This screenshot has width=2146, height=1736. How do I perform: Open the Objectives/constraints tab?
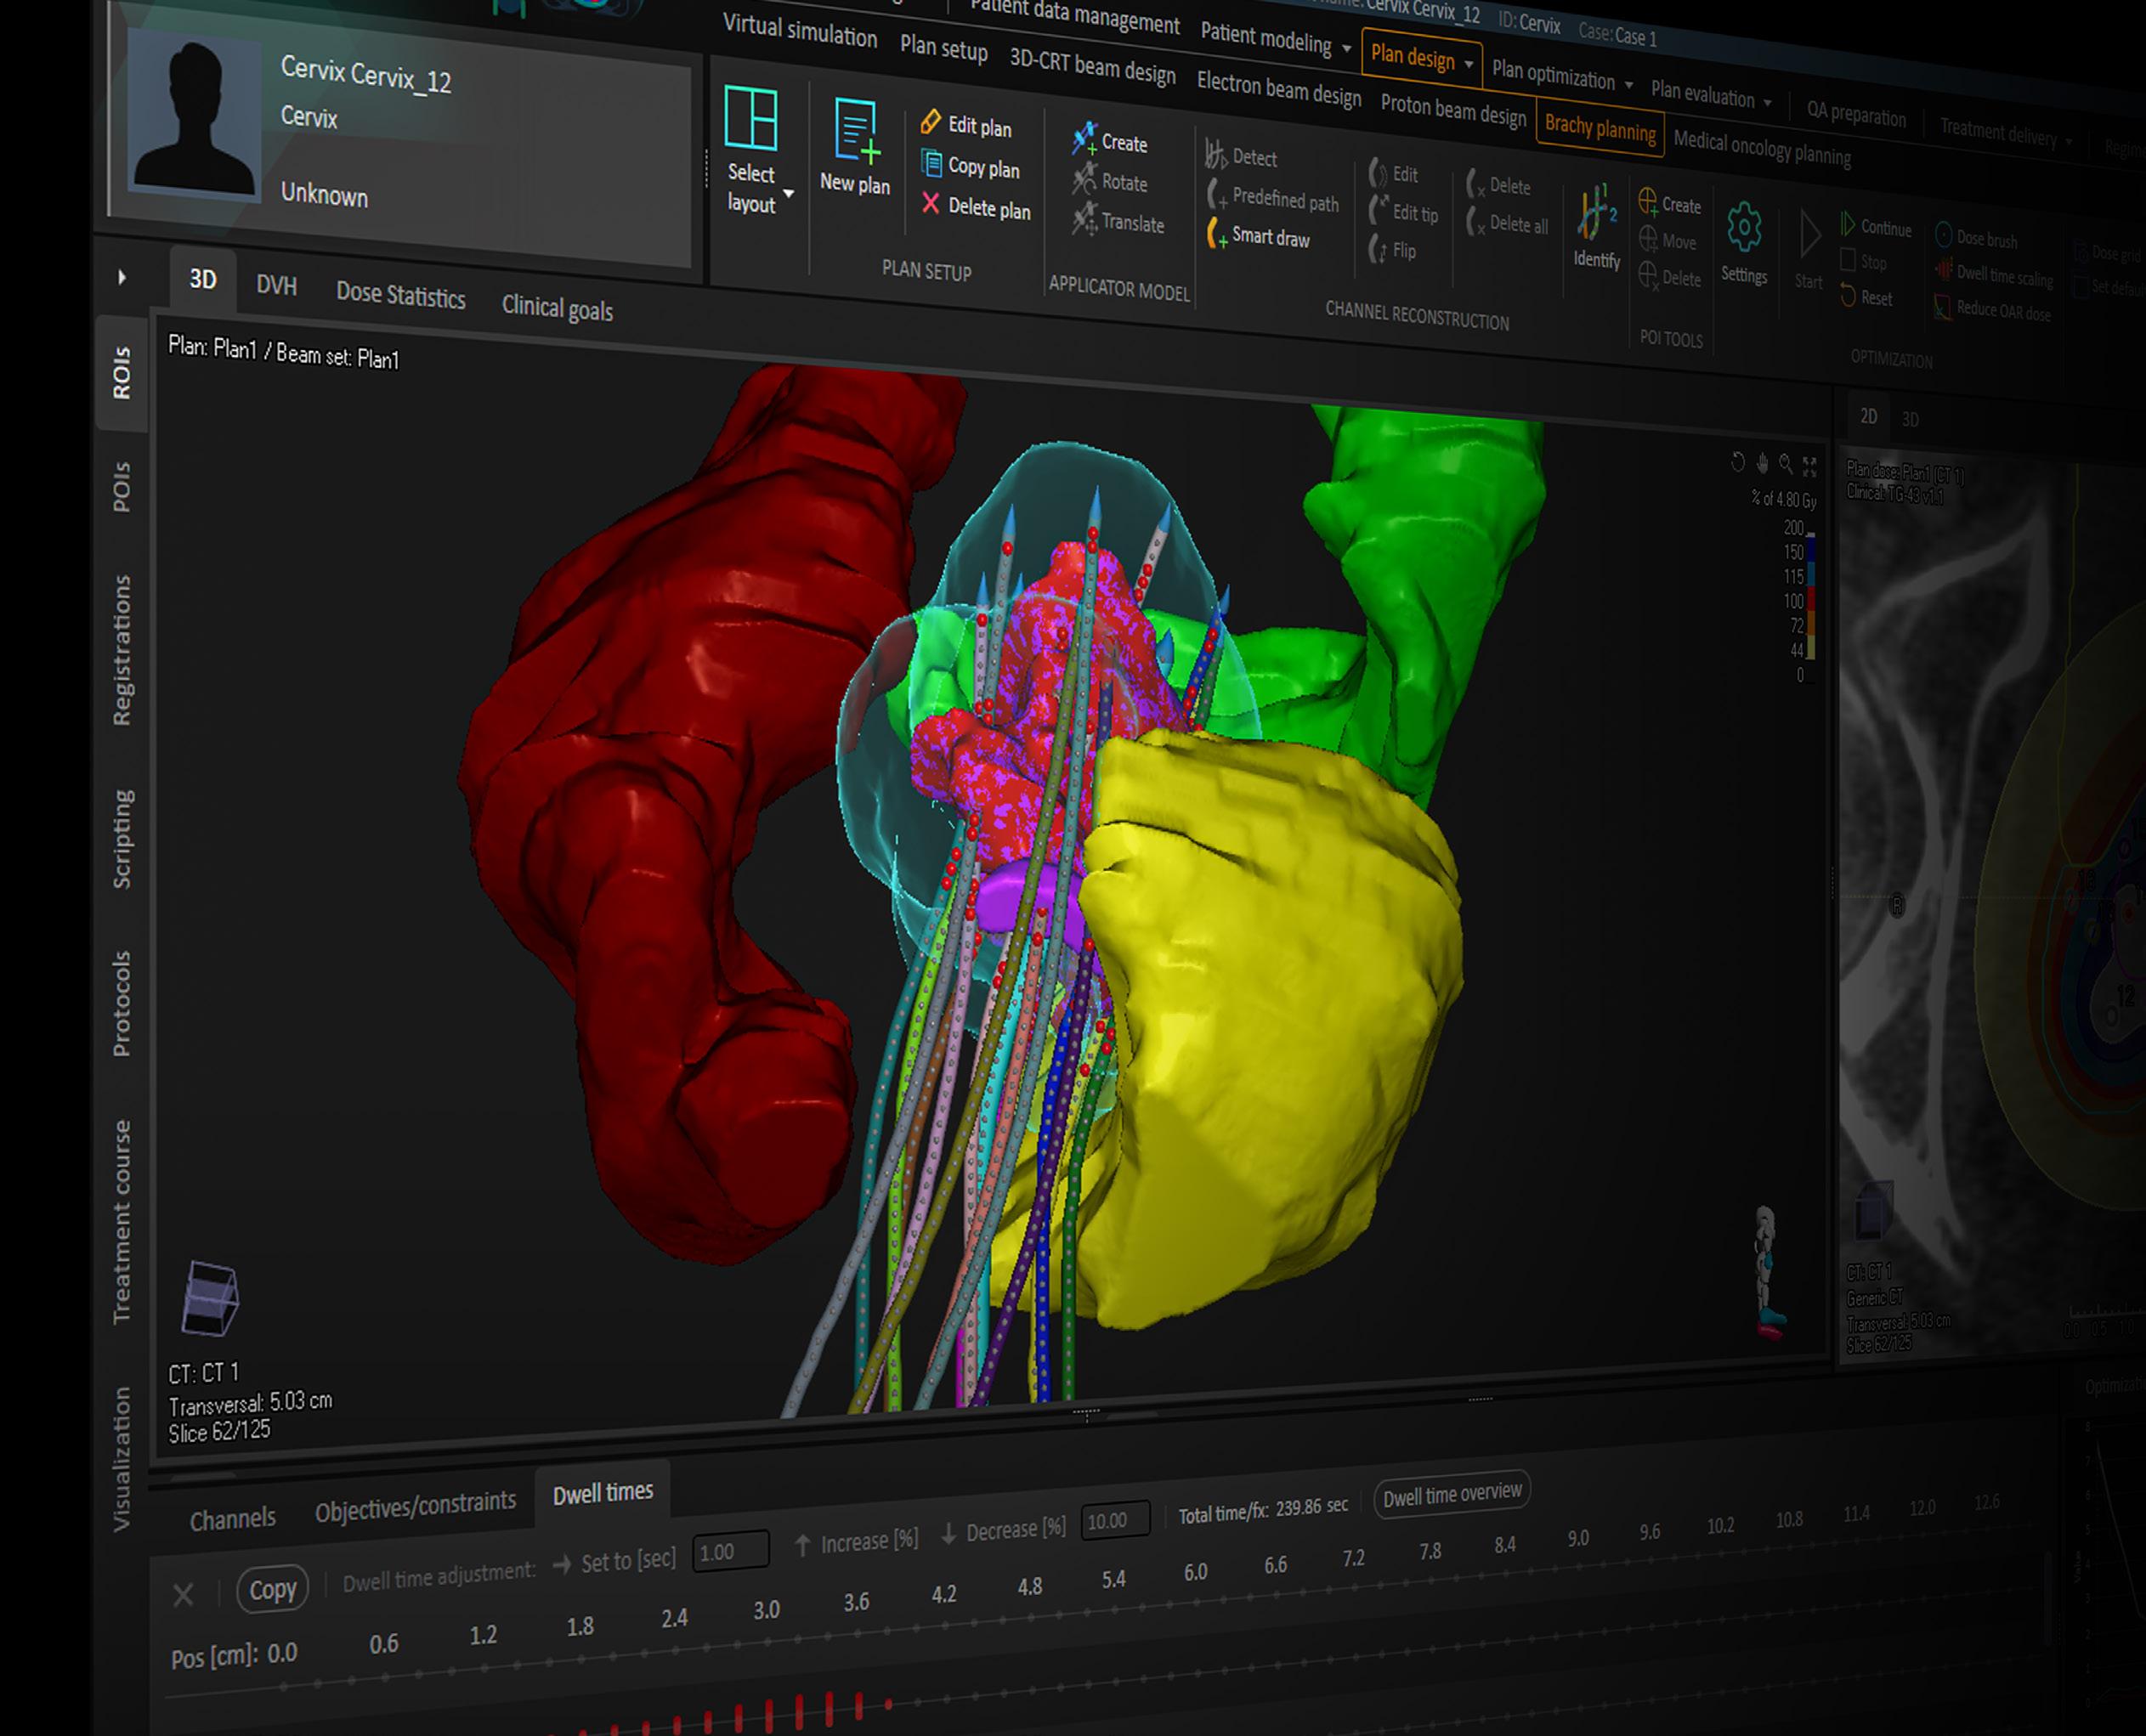tap(415, 1507)
